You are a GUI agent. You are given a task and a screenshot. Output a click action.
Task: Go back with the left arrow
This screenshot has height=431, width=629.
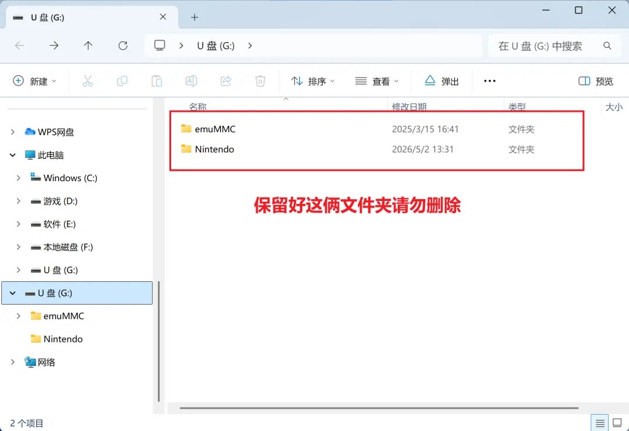[x=19, y=46]
